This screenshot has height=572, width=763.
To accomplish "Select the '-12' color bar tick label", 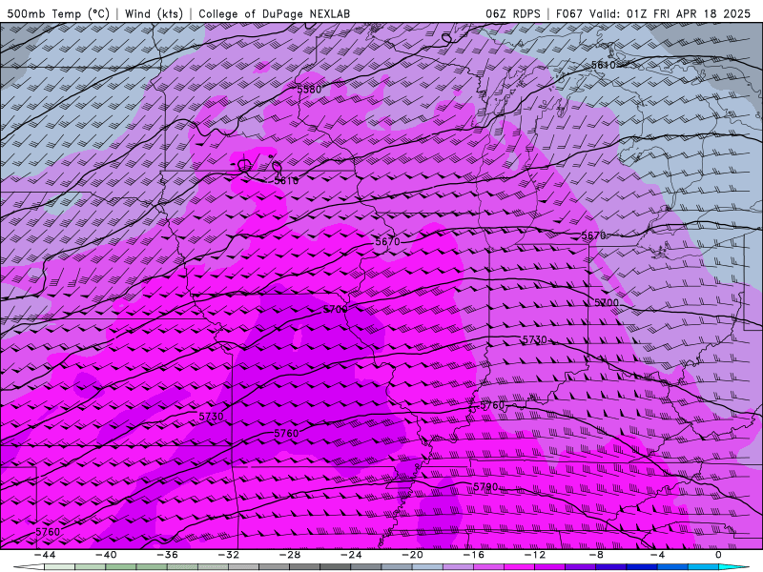I will click(x=535, y=555).
